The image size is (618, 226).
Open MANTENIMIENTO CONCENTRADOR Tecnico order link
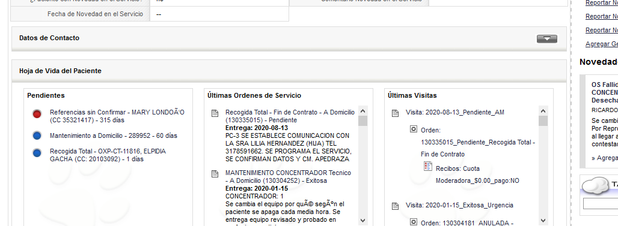point(288,176)
